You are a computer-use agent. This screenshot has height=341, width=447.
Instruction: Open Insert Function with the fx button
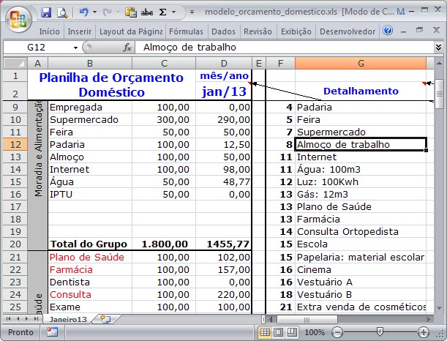(x=127, y=48)
